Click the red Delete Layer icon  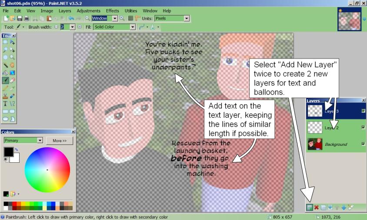[317, 208]
